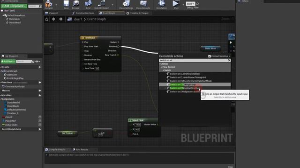Click the Components search magnifier icon

click(x=40, y=6)
